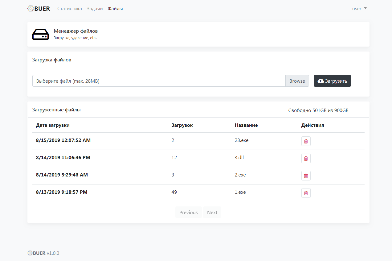This screenshot has height=261, width=392.
Task: Click the BUER logo in the footer
Action: (36, 253)
